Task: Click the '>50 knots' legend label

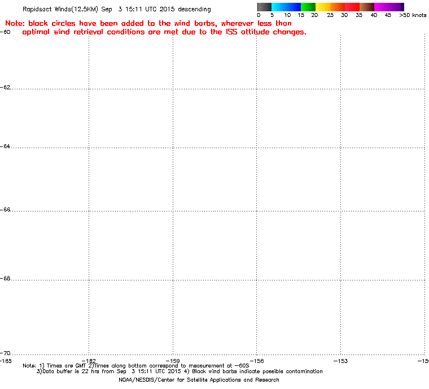Action: coord(413,15)
